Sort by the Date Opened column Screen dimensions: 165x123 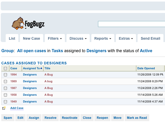pos(146,69)
